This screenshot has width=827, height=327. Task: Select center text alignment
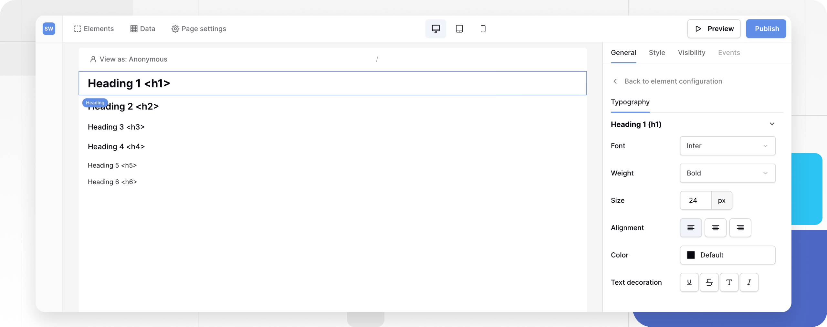pos(716,228)
